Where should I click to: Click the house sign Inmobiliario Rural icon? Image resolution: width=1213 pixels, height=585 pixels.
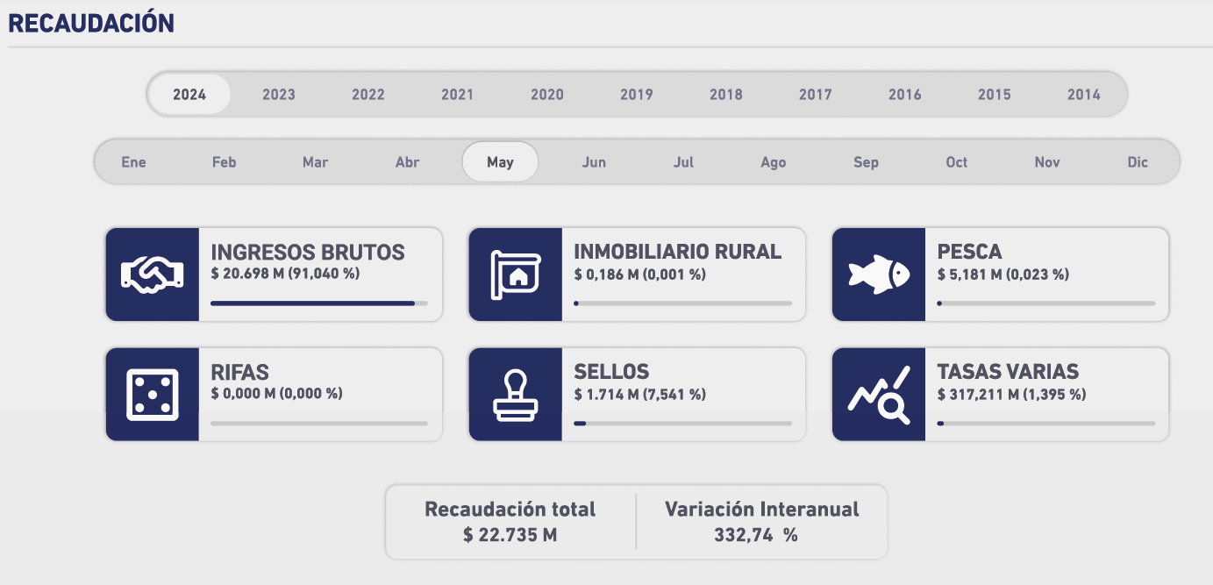click(515, 275)
